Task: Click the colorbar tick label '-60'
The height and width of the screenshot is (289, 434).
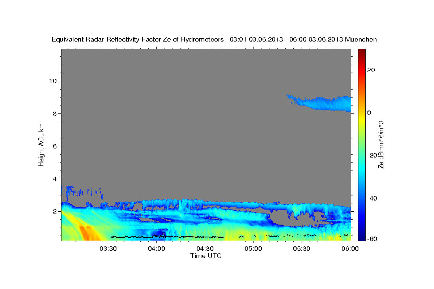Action: coord(372,239)
